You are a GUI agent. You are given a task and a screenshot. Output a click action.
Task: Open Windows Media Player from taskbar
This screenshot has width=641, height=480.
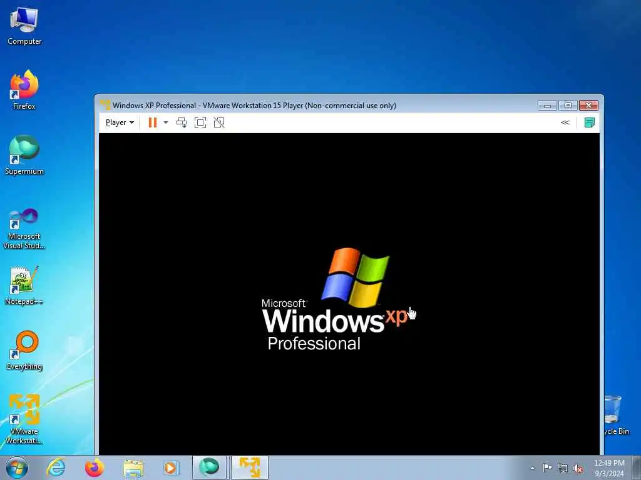click(170, 467)
